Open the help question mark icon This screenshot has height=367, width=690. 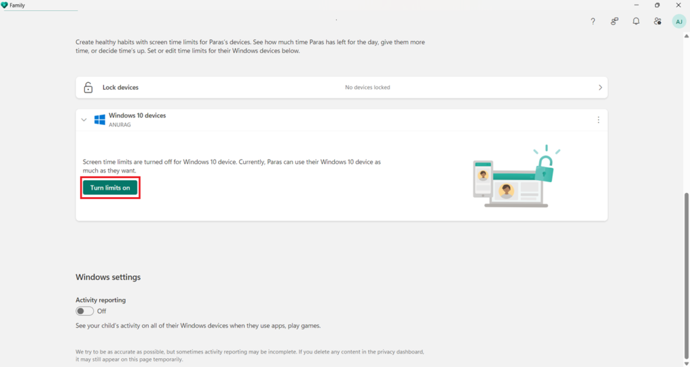click(593, 21)
